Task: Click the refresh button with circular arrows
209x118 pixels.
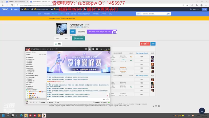Action: (58, 44)
